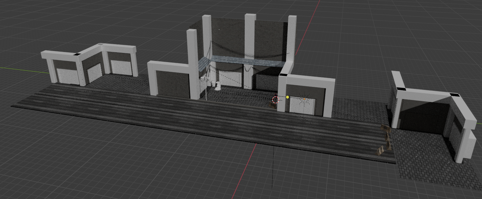Screen dimensions: 482x199
Task: Click the light garage door under the point light
Action: (303, 106)
